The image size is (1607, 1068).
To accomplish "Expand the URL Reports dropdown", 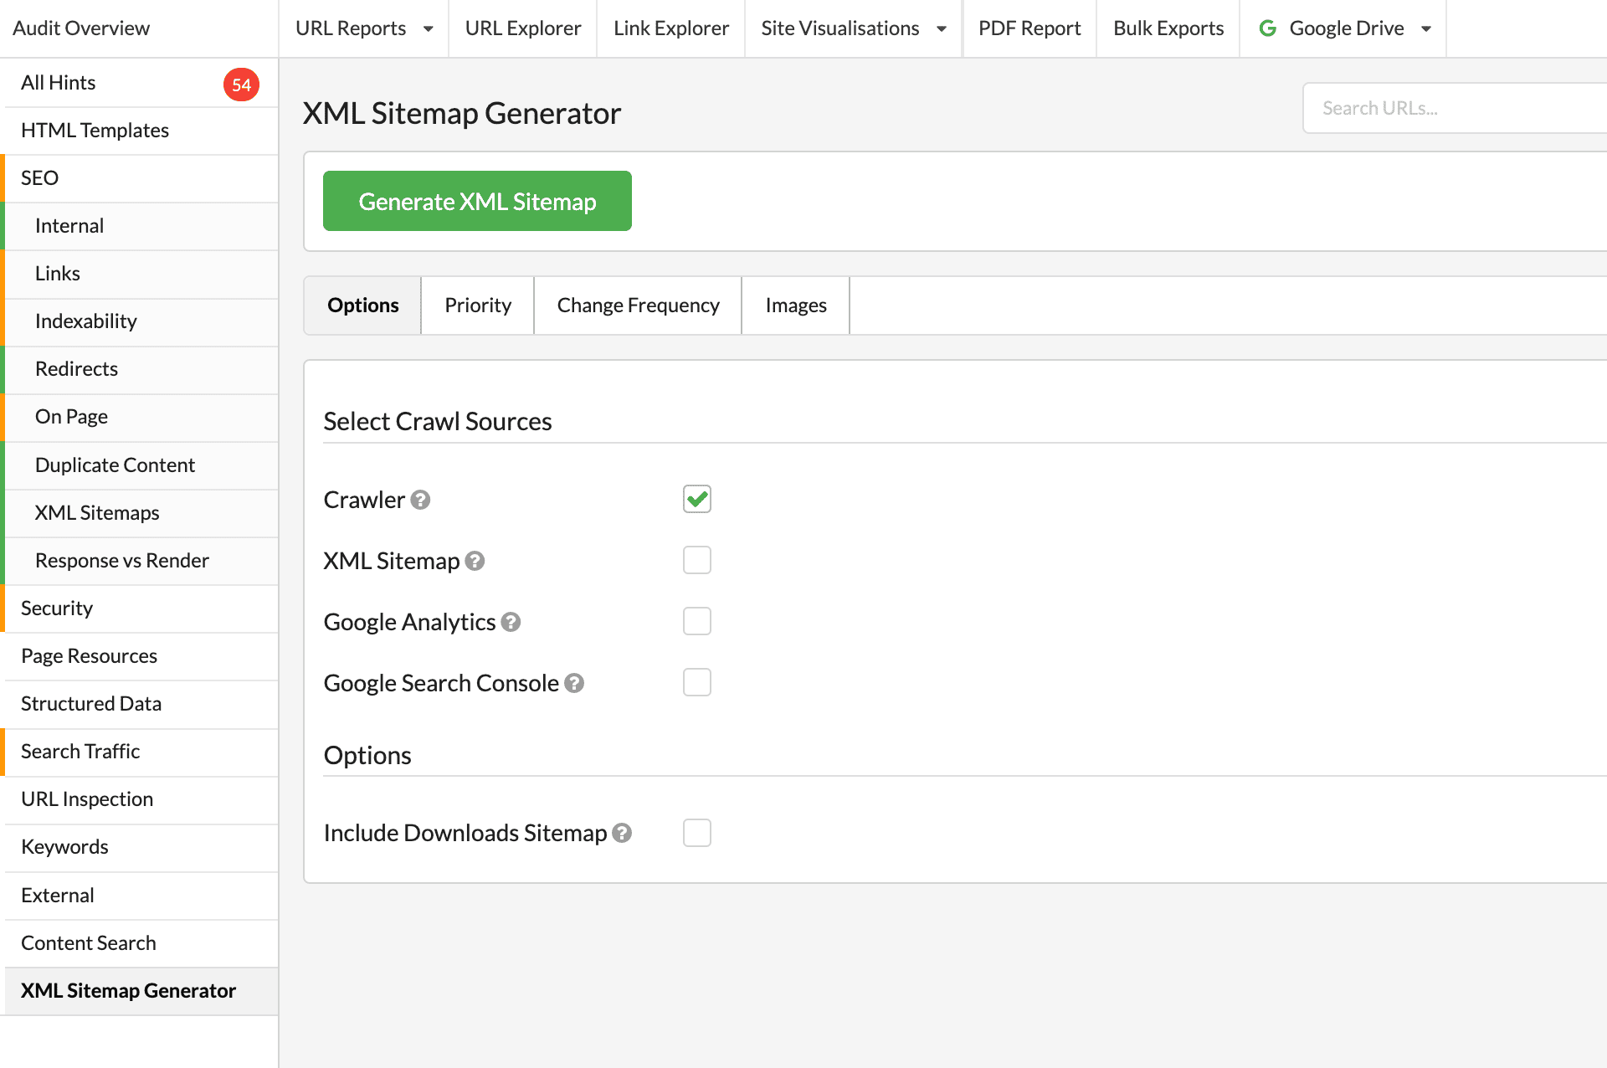I will click(429, 28).
